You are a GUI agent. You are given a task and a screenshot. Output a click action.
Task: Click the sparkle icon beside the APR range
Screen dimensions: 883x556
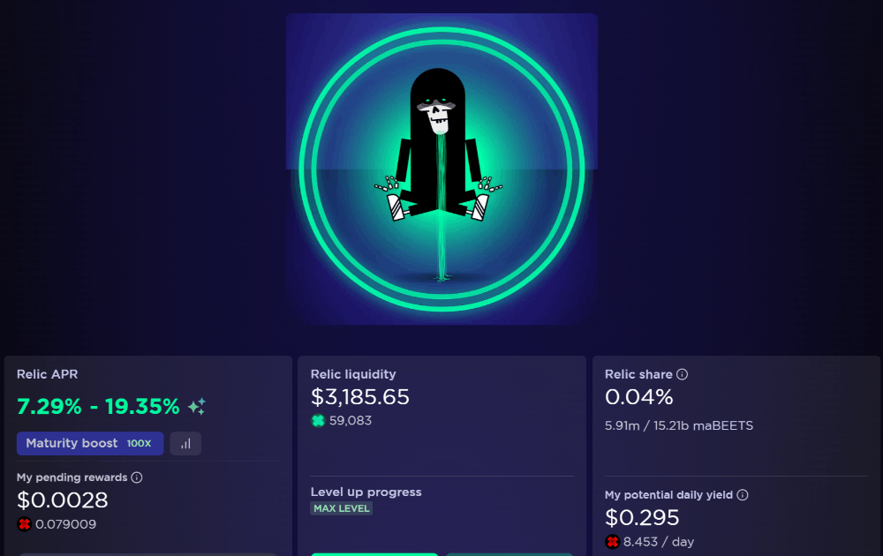point(197,406)
